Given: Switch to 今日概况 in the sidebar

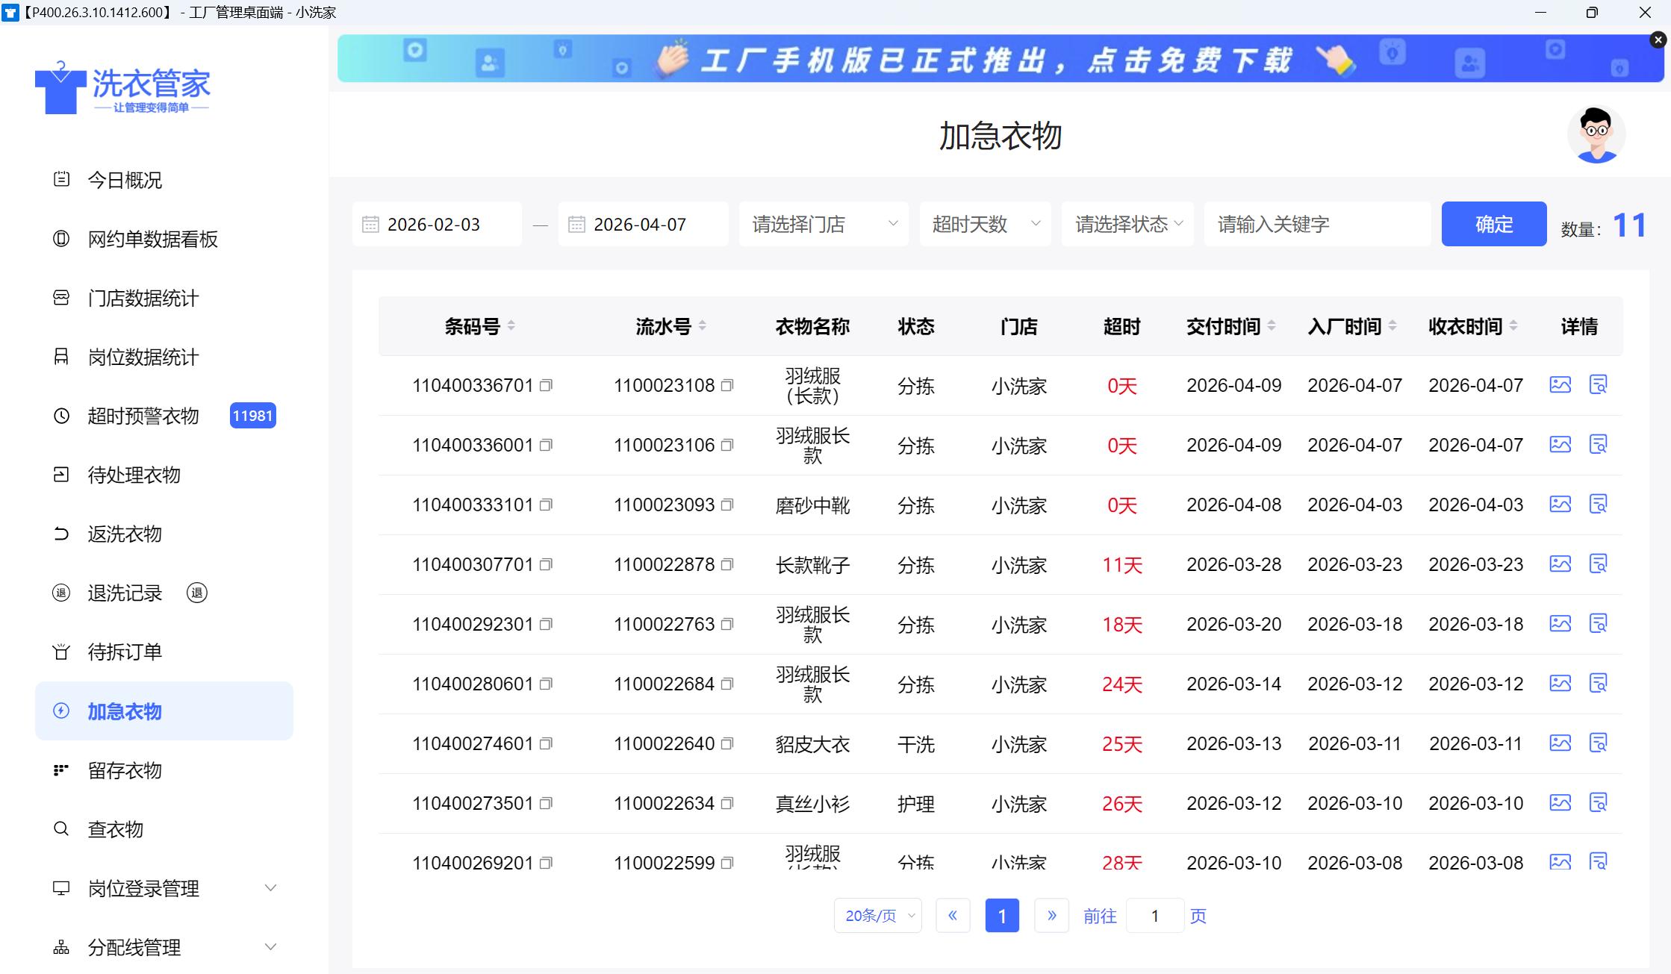Looking at the screenshot, I should coord(125,180).
